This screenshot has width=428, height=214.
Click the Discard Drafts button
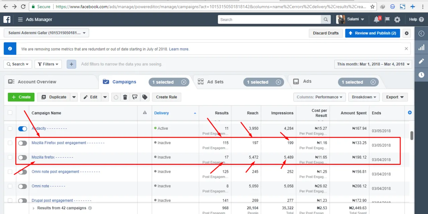coord(326,33)
